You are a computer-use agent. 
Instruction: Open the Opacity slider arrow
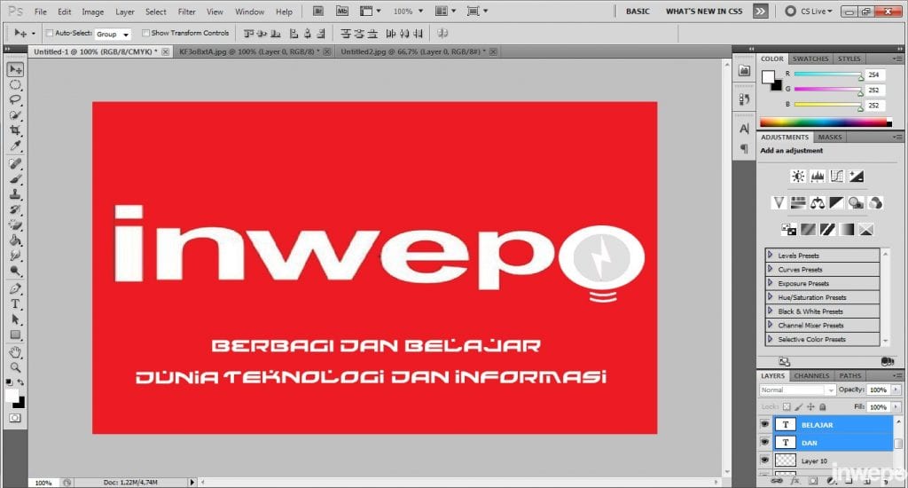(896, 390)
